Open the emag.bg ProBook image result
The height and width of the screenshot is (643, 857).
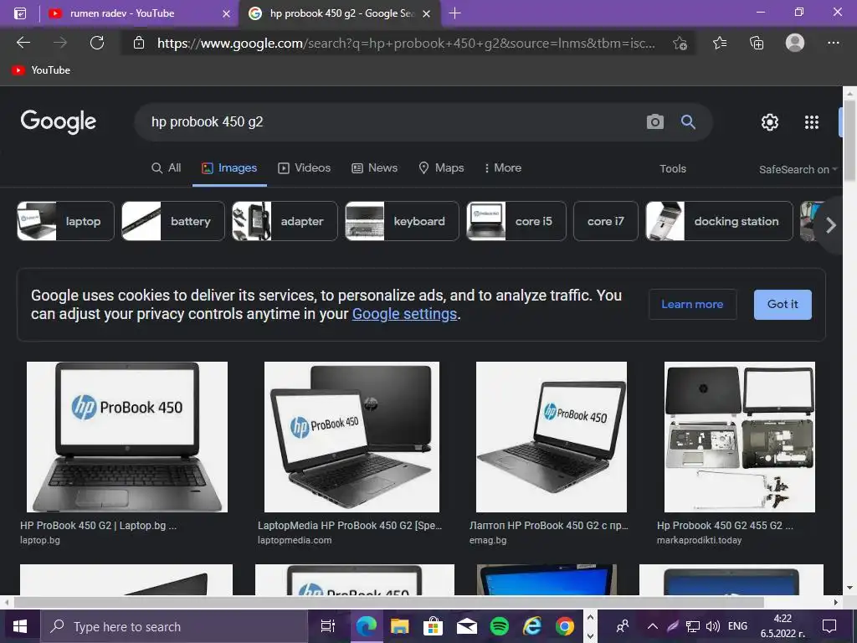(x=551, y=437)
